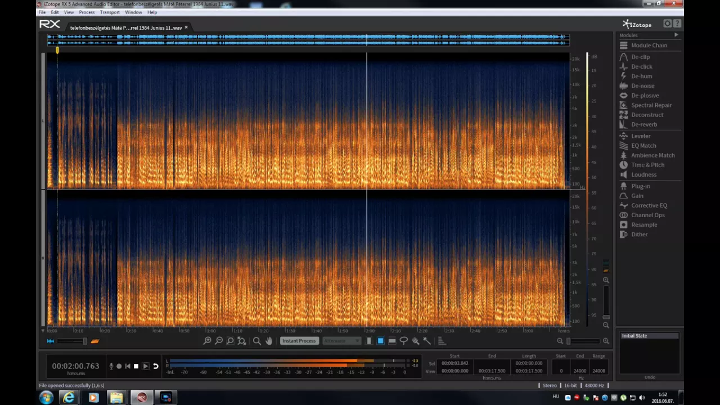Open the Edit menu
Image resolution: width=720 pixels, height=405 pixels.
55,12
